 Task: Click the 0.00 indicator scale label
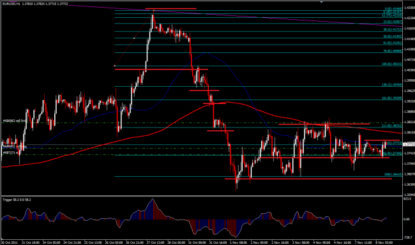click(407, 219)
